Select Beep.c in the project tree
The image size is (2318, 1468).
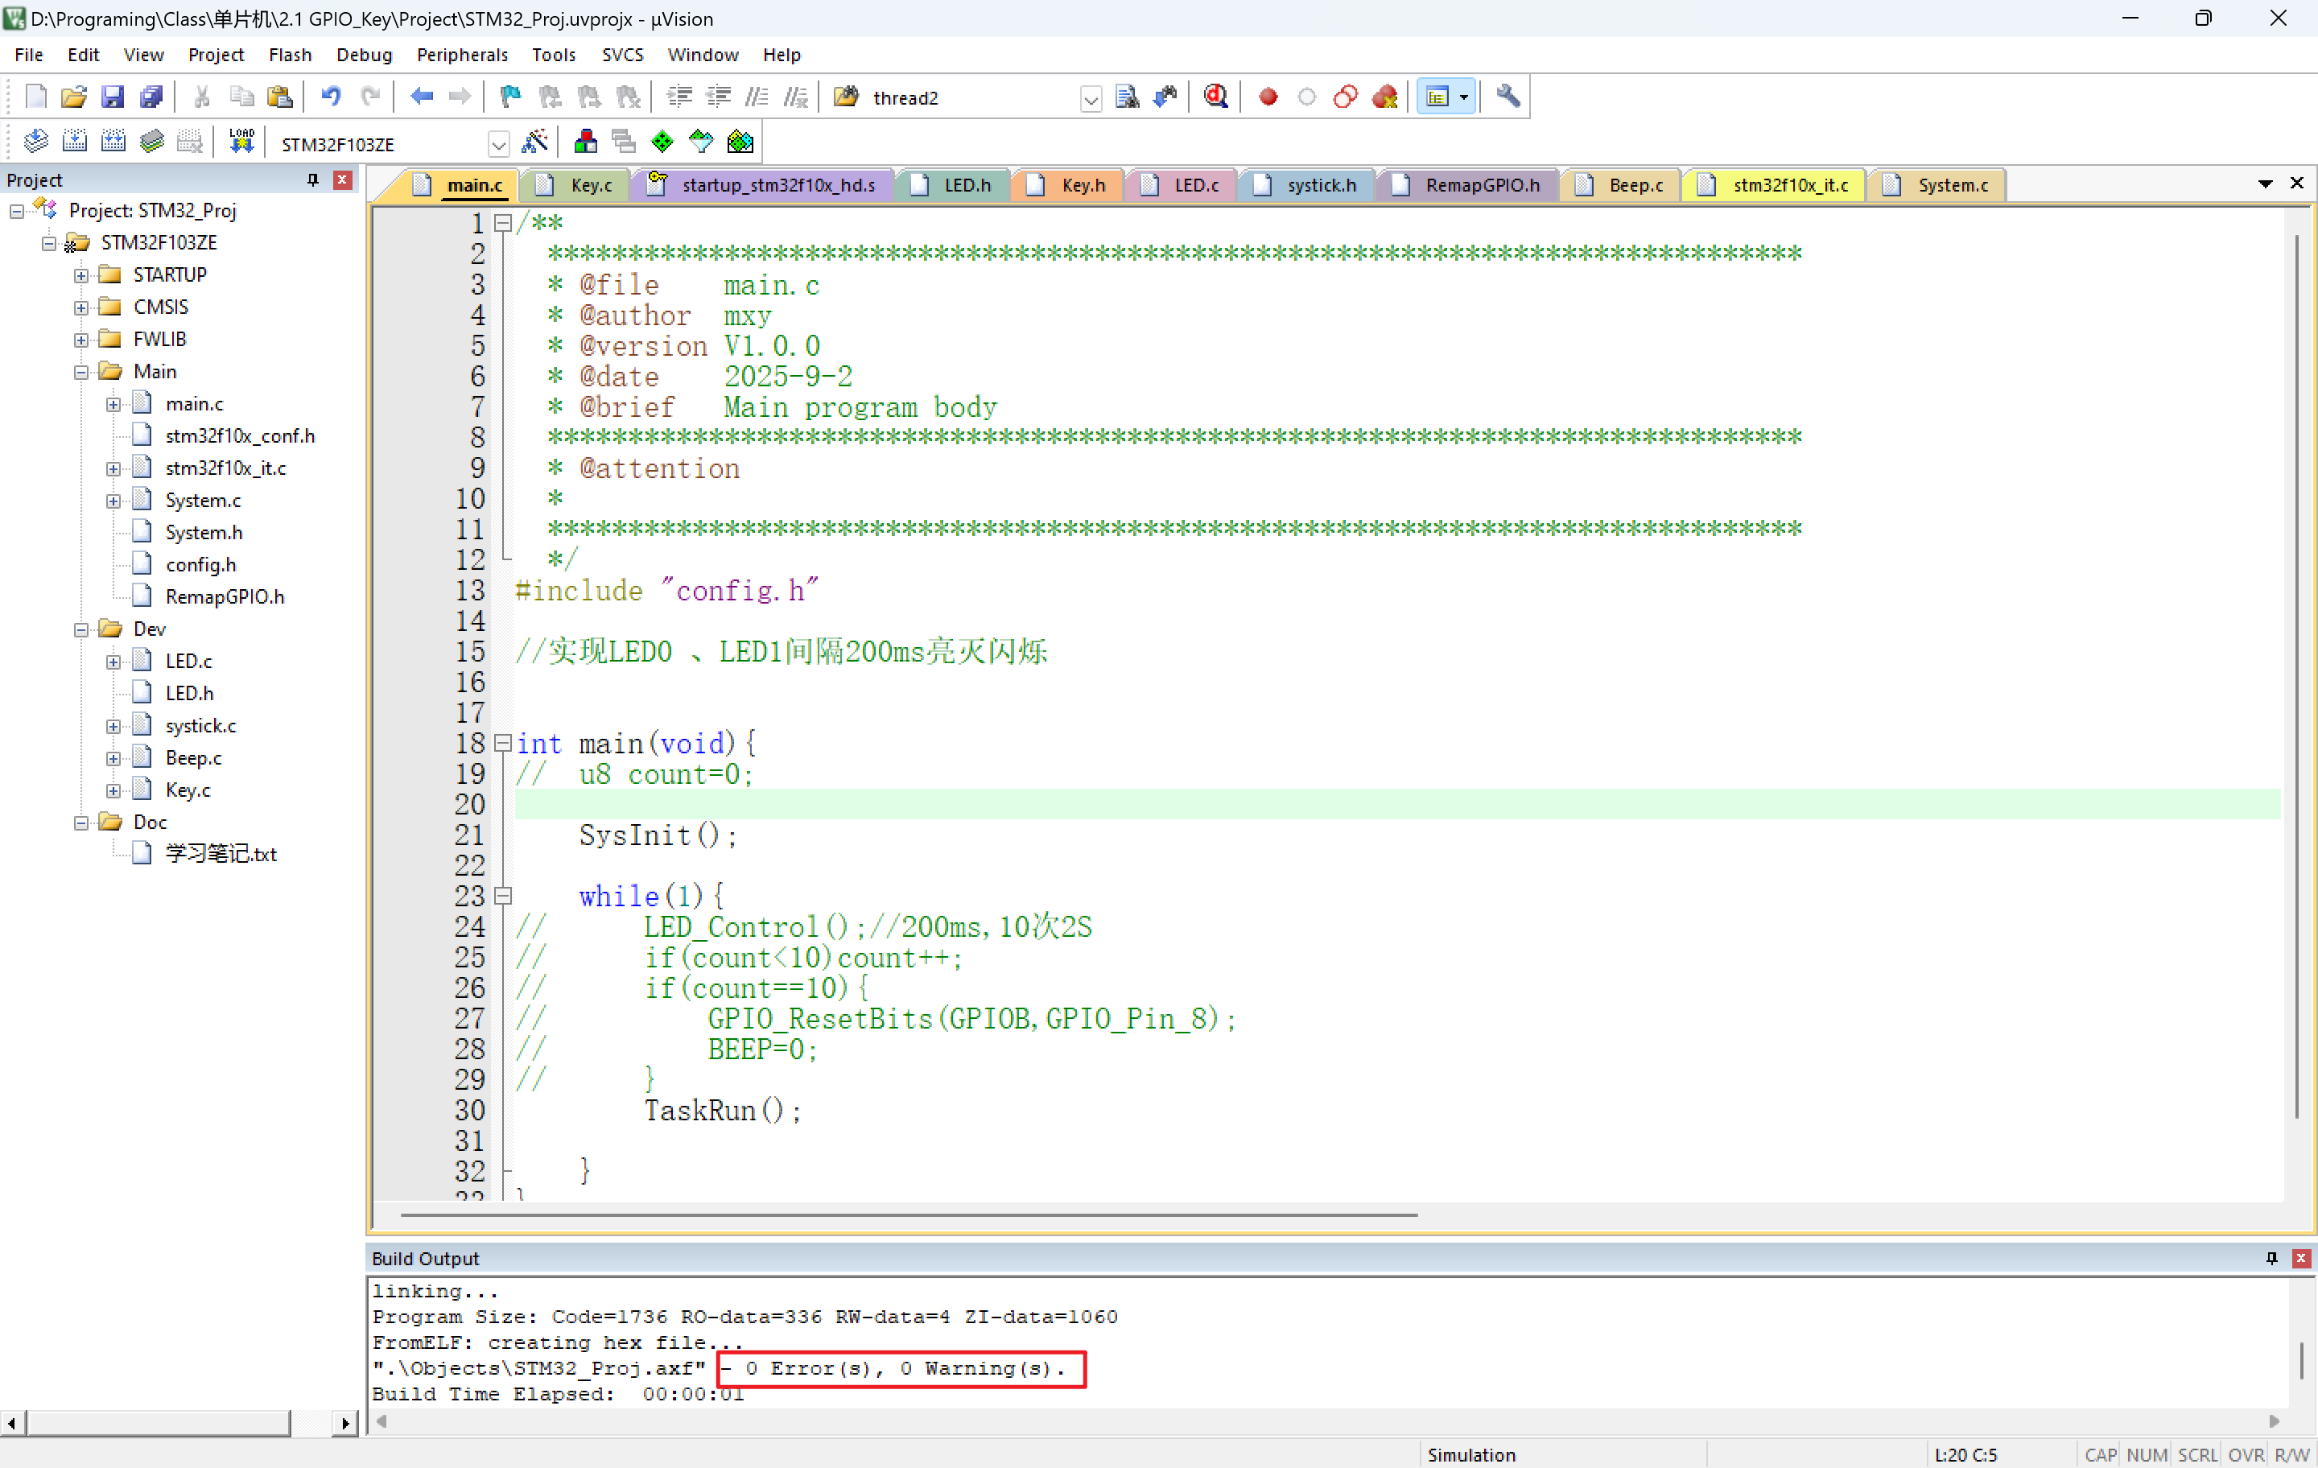click(x=193, y=758)
